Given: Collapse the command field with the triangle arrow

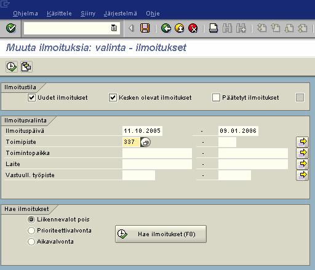Looking at the screenshot, I should click(x=131, y=28).
